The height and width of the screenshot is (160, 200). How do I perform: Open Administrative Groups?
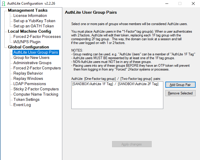tap(32, 63)
